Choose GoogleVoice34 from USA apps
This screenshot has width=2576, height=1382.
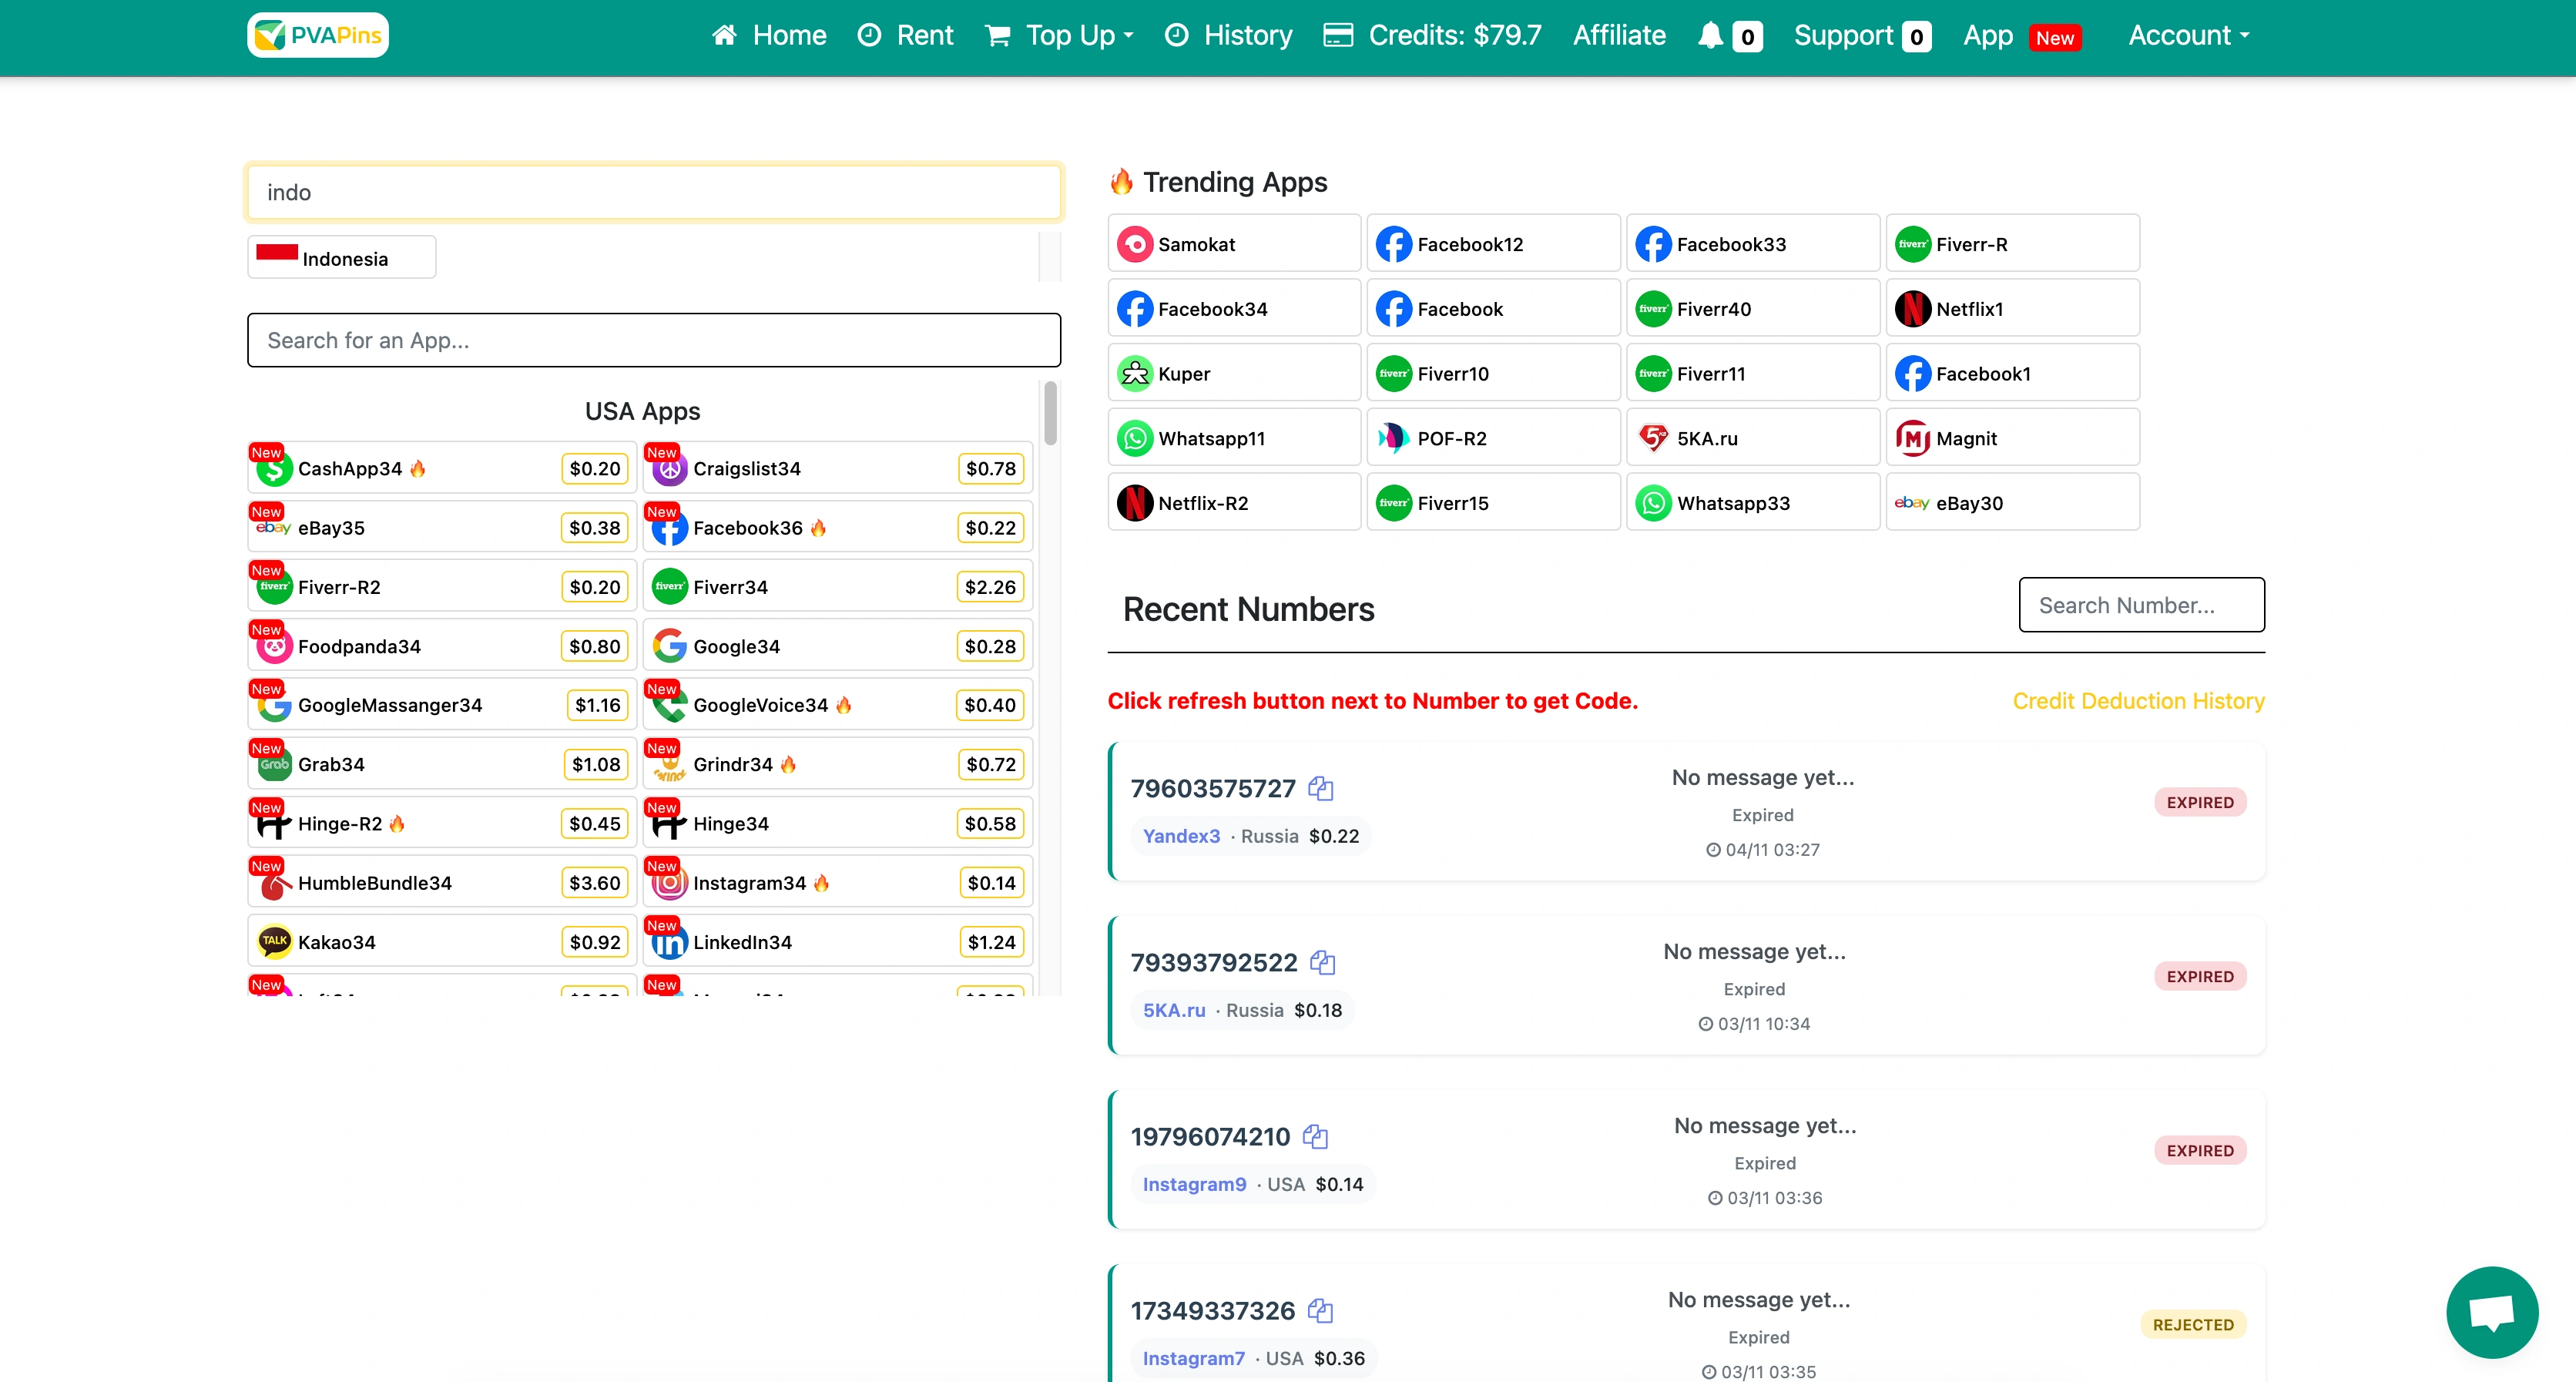coord(838,705)
